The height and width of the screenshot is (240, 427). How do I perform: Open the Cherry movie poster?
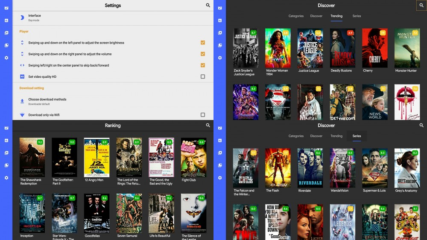(375, 48)
